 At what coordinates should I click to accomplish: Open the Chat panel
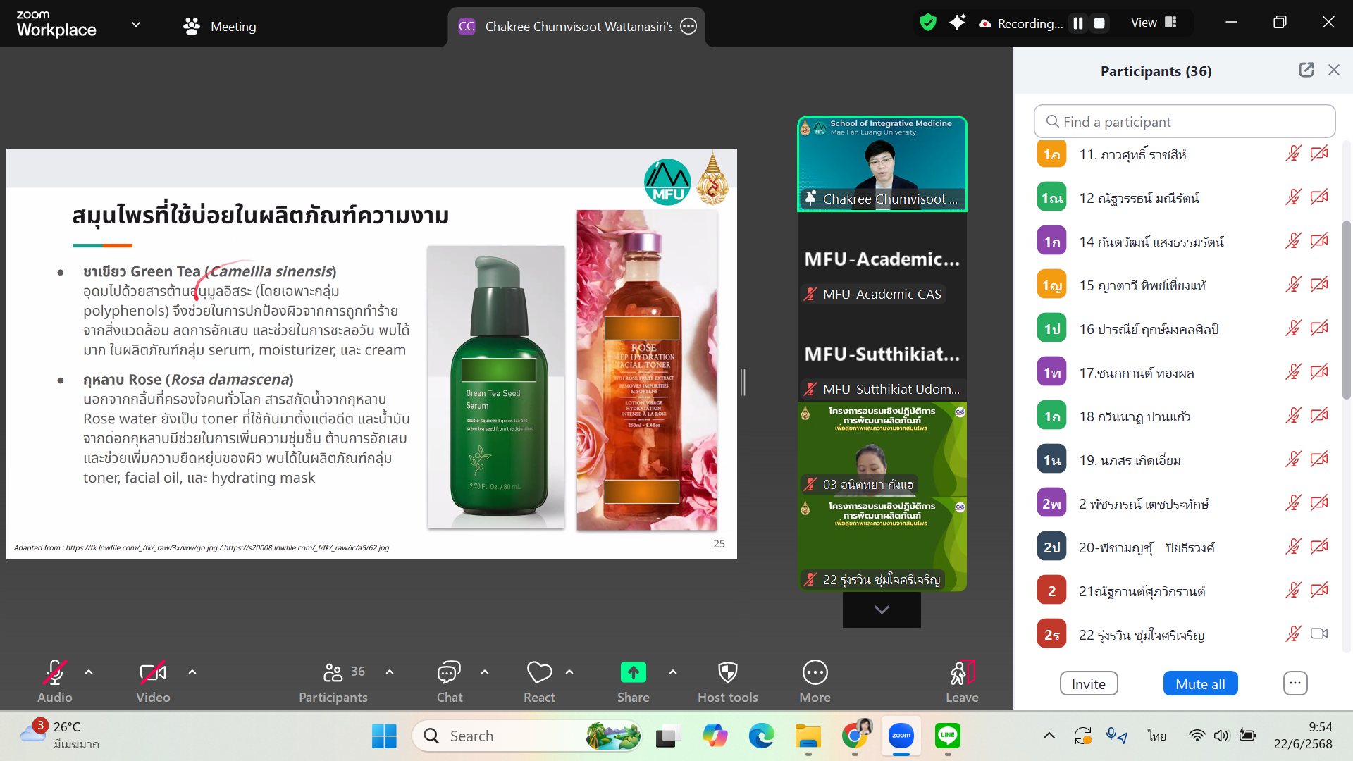pyautogui.click(x=450, y=681)
